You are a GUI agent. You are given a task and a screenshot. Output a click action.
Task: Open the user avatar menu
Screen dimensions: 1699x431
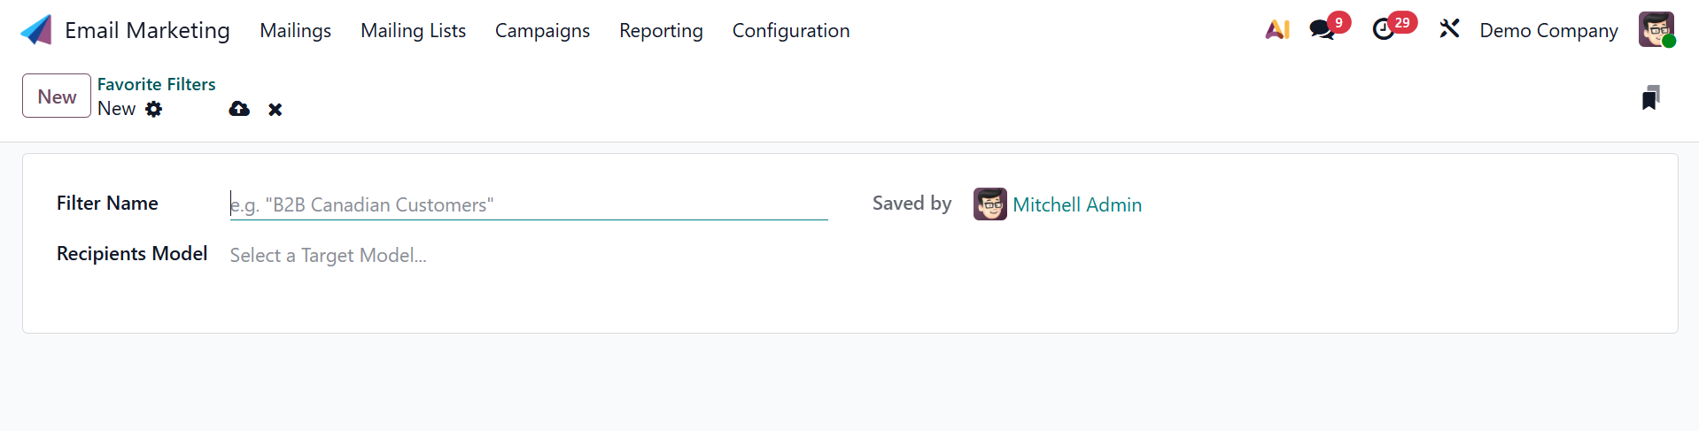pos(1656,30)
